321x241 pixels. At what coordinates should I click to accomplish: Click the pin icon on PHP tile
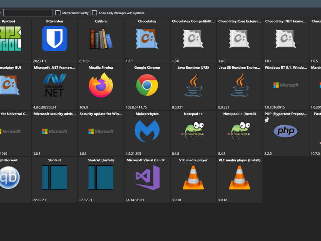click(x=267, y=120)
